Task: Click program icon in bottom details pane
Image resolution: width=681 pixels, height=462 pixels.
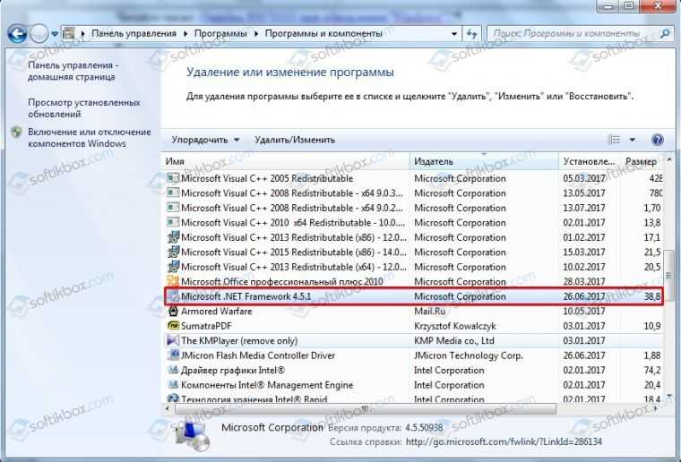Action: pyautogui.click(x=193, y=434)
